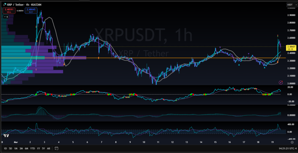
Task: Select the 3M time range
Action: (21, 148)
